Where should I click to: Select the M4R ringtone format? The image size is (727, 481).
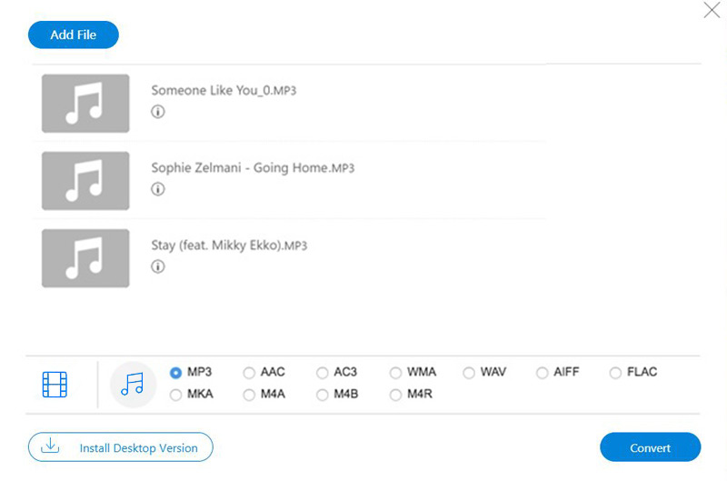coord(396,395)
